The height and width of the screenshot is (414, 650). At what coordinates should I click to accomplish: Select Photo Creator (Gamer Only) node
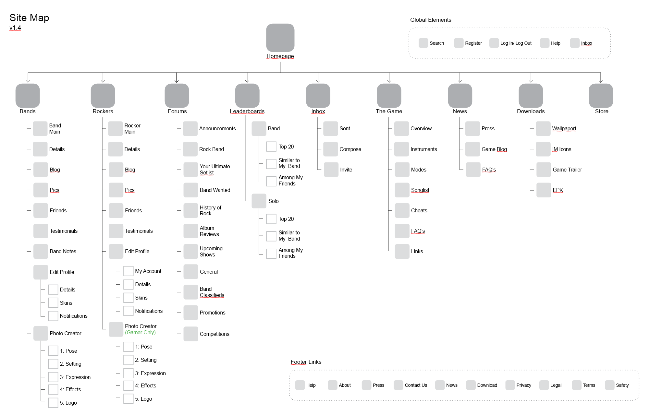click(116, 329)
